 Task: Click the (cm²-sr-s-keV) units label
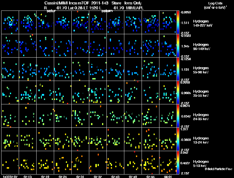click(215, 8)
